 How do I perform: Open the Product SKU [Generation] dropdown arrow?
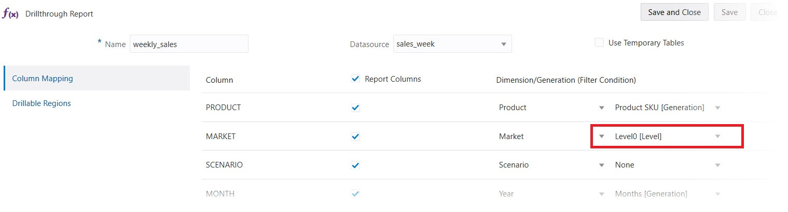718,108
